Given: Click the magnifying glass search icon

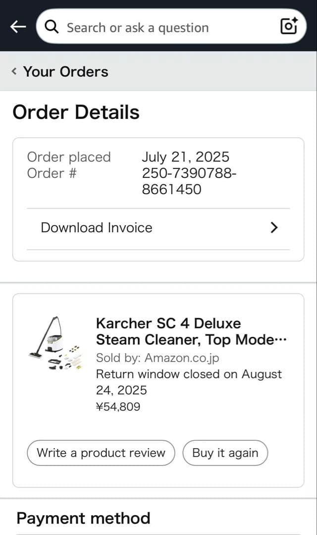Looking at the screenshot, I should click(x=52, y=27).
